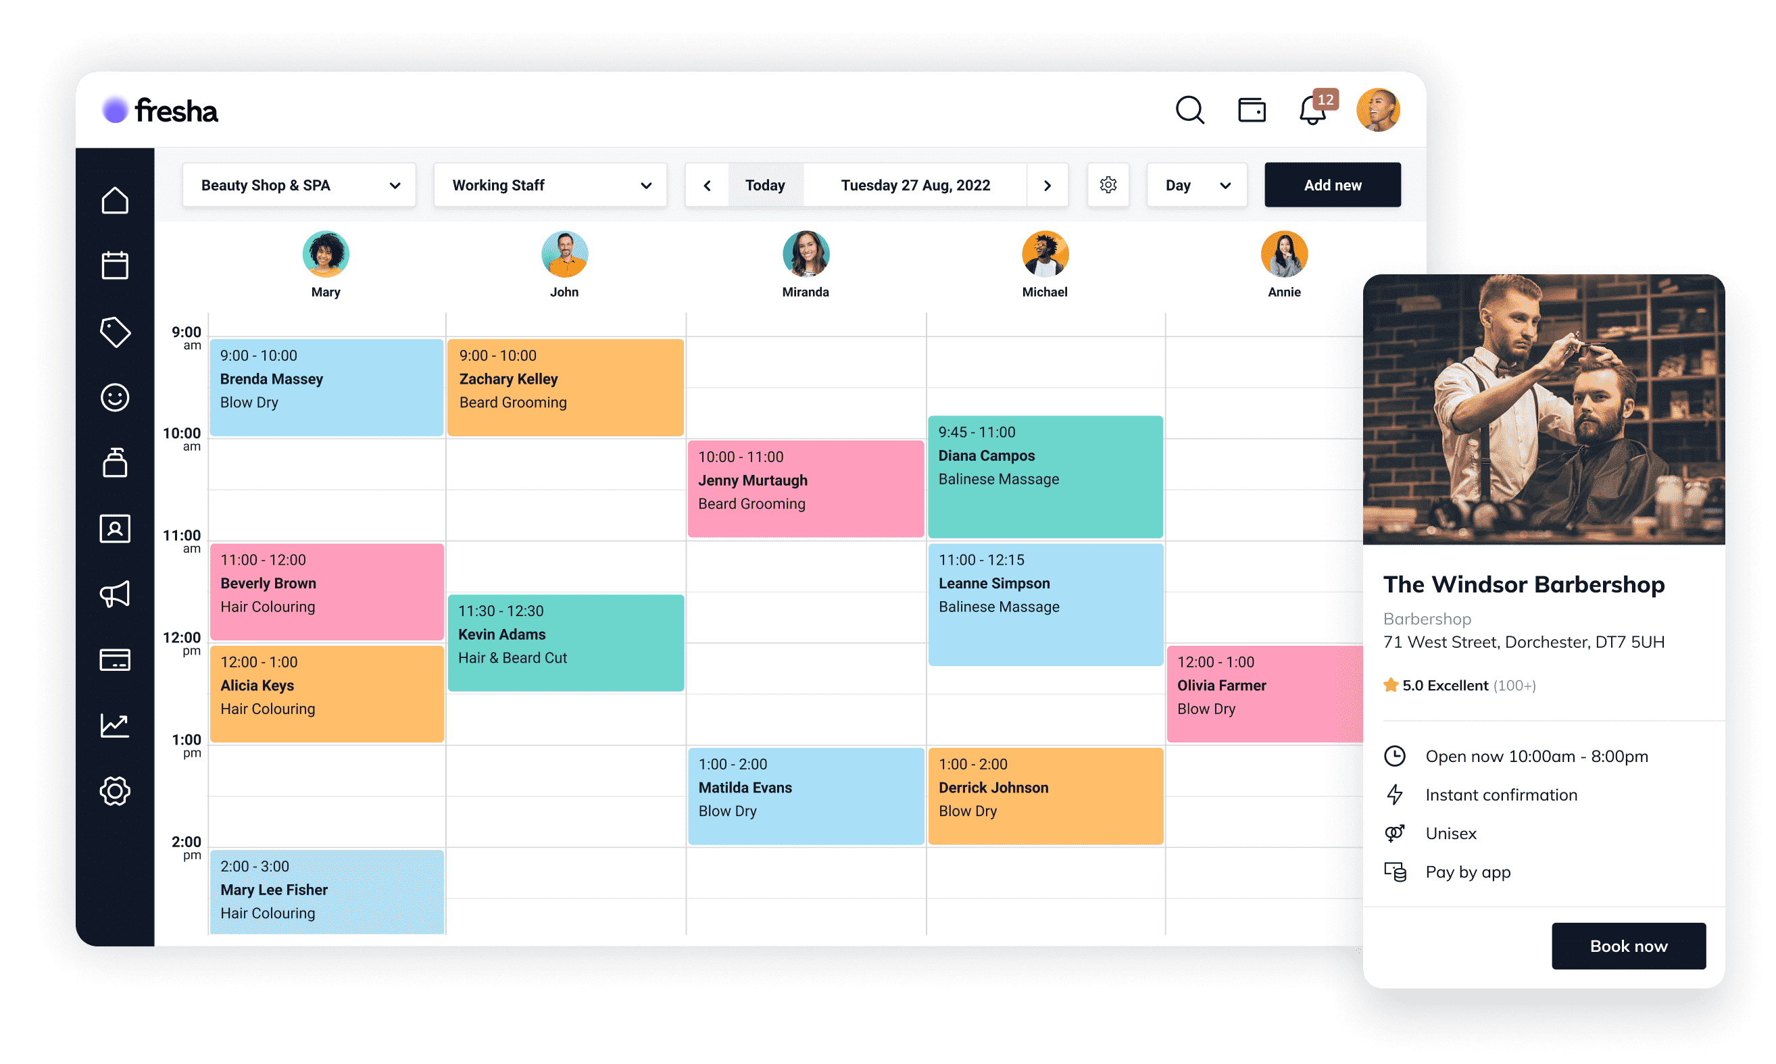Click the search icon in top bar
Image resolution: width=1776 pixels, height=1064 pixels.
click(1188, 111)
